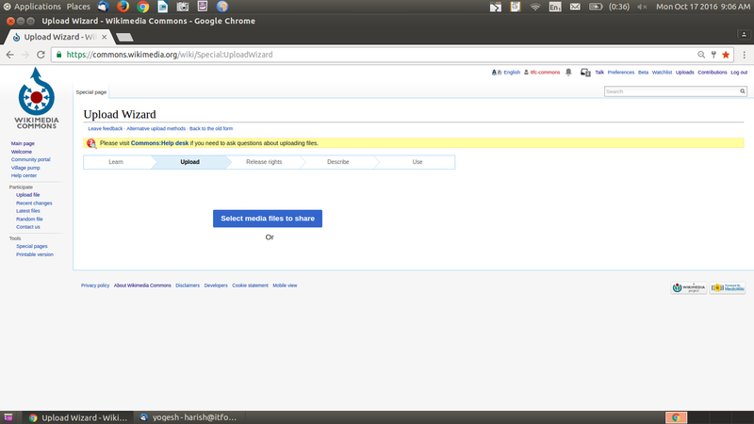Click the Special page tab
754x424 pixels.
coord(91,92)
